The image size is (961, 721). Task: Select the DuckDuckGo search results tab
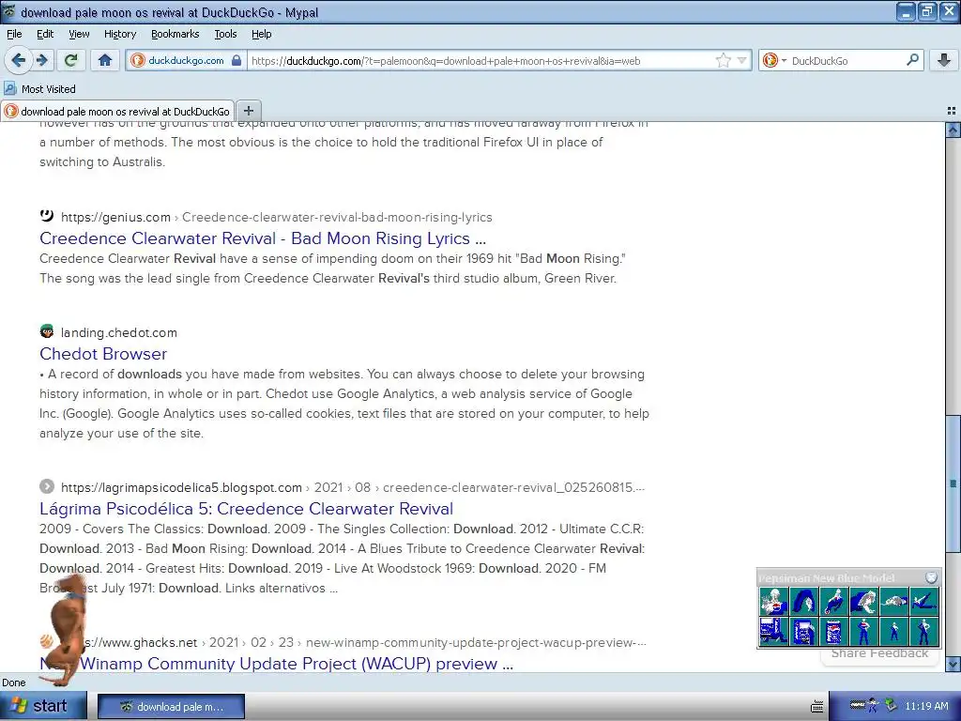coord(117,111)
